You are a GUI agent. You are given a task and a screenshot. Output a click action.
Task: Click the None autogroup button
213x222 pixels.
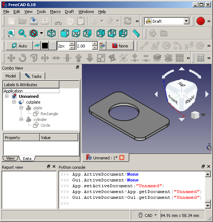120,46
